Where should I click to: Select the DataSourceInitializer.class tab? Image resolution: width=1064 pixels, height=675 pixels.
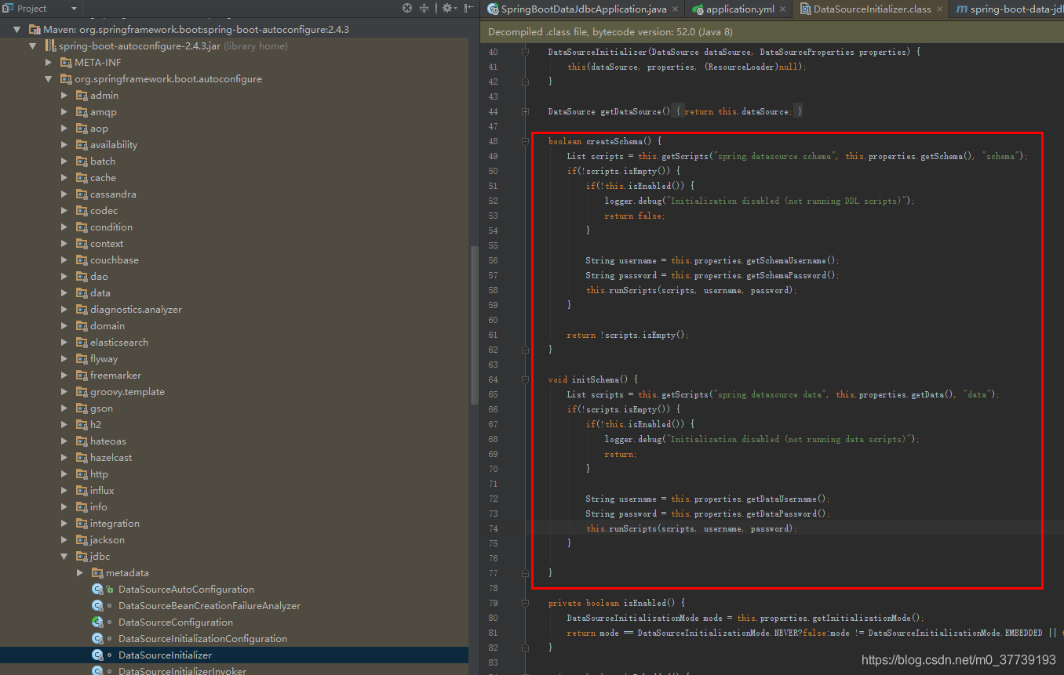click(x=871, y=9)
